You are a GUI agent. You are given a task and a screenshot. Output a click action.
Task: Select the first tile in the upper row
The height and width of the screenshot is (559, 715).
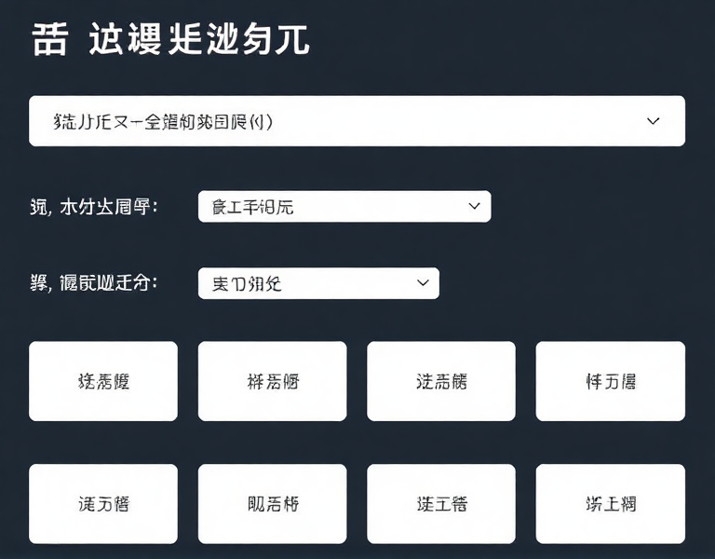[103, 381]
